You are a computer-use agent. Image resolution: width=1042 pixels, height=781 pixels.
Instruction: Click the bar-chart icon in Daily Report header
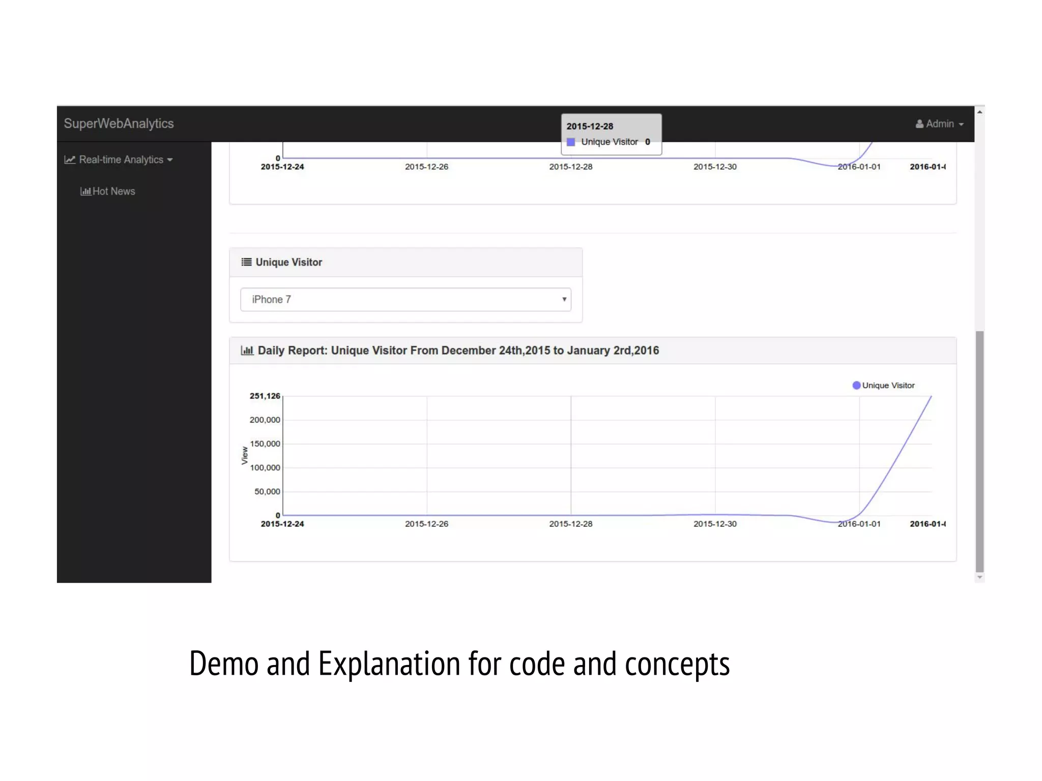(247, 350)
